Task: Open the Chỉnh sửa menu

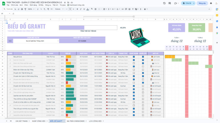Action: pyautogui.click(x=15, y=5)
